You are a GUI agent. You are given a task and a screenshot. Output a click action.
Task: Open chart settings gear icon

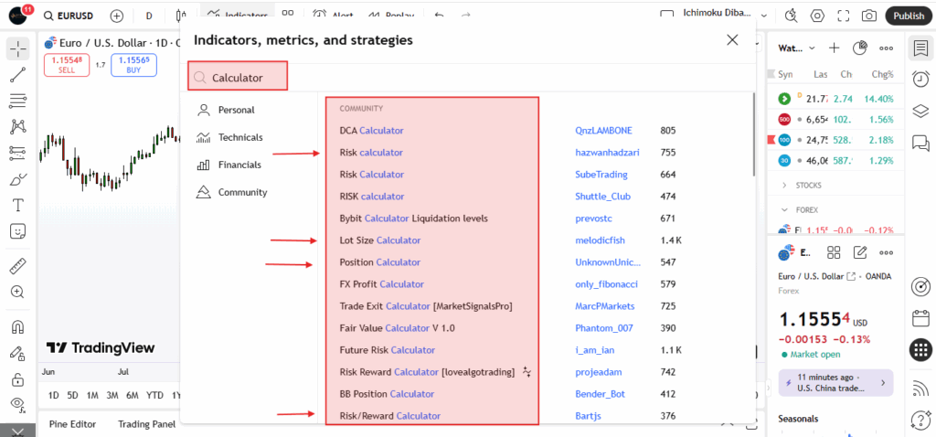817,16
